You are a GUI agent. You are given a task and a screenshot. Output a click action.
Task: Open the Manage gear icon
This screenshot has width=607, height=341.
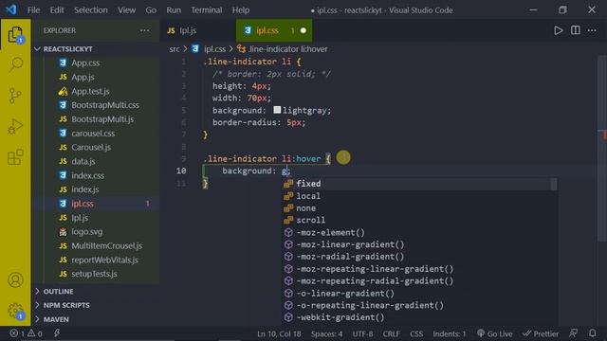pos(15,311)
